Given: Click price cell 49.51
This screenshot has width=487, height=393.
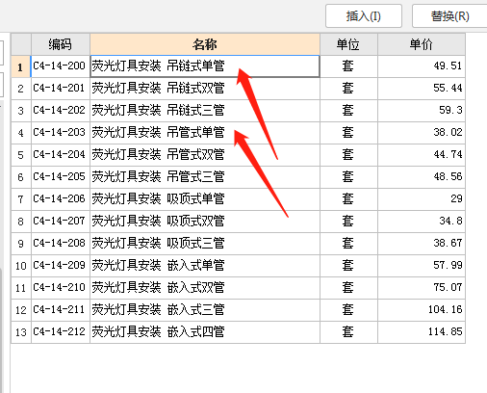Looking at the screenshot, I should pyautogui.click(x=422, y=66).
